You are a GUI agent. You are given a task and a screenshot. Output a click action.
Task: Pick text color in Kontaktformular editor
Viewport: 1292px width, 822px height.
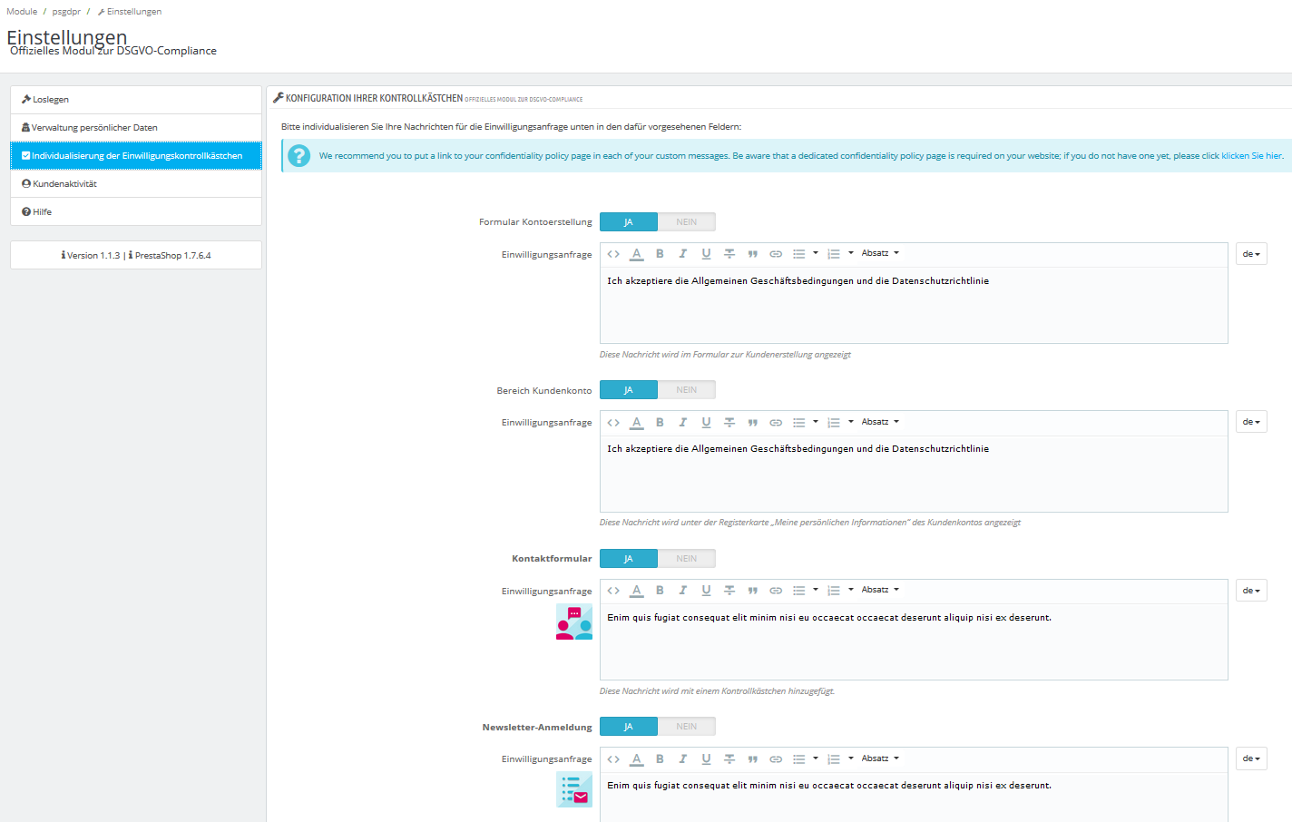[x=637, y=591]
